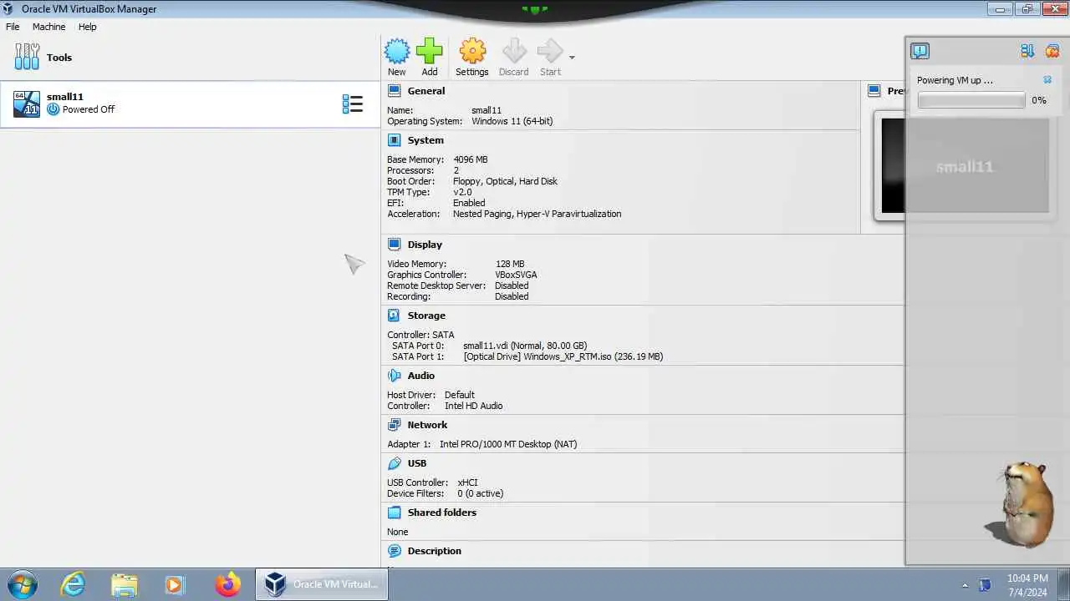
Task: Click the network system tray icon
Action: coord(985,585)
